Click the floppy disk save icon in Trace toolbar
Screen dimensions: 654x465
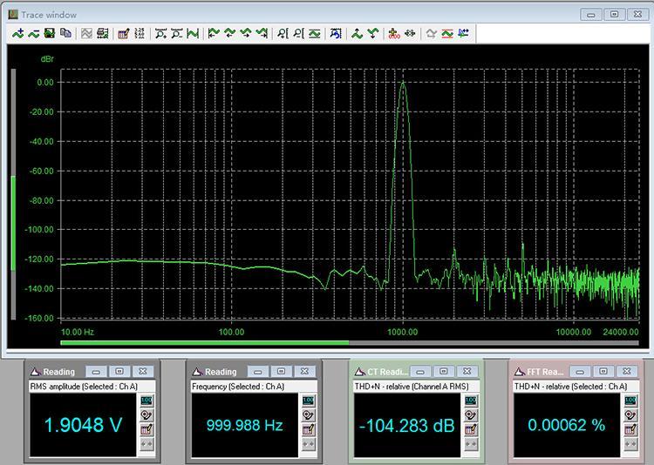point(50,34)
